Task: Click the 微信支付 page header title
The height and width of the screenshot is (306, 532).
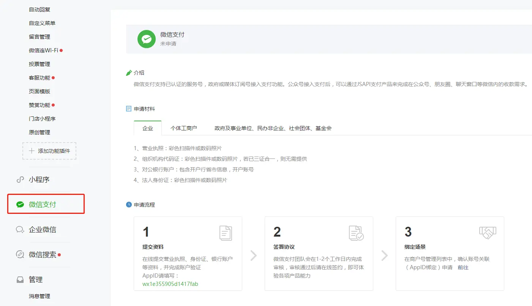Action: coord(172,35)
